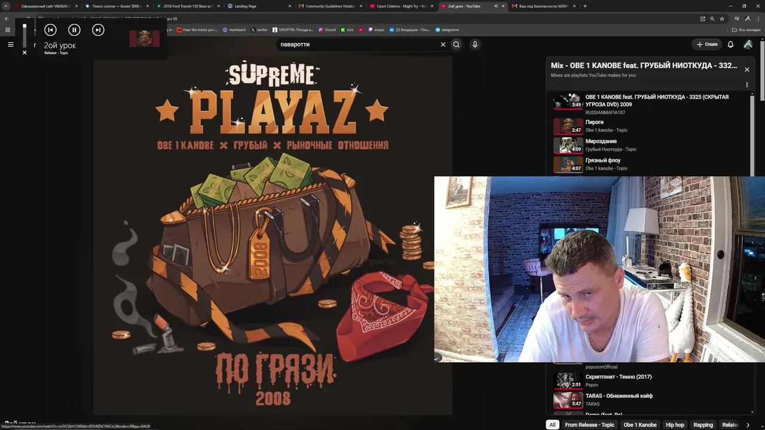Screen dimensions: 765x430
Task: Start voice search with microphone
Action: 475,44
